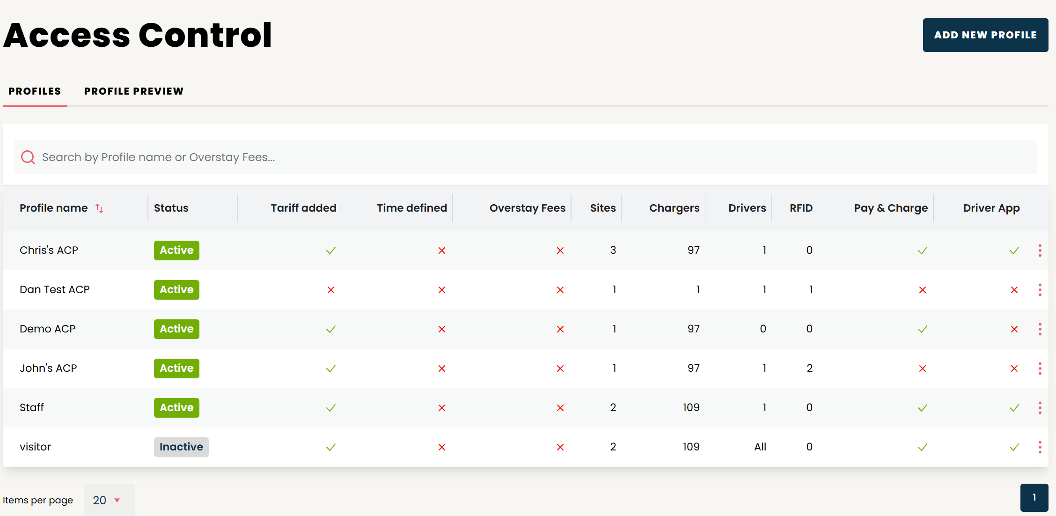Click the Overstay Fees X for Dan Test ACP
This screenshot has width=1056, height=516.
click(x=560, y=289)
